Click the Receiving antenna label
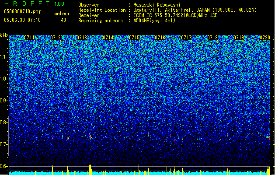The image size is (275, 175). coord(101,21)
